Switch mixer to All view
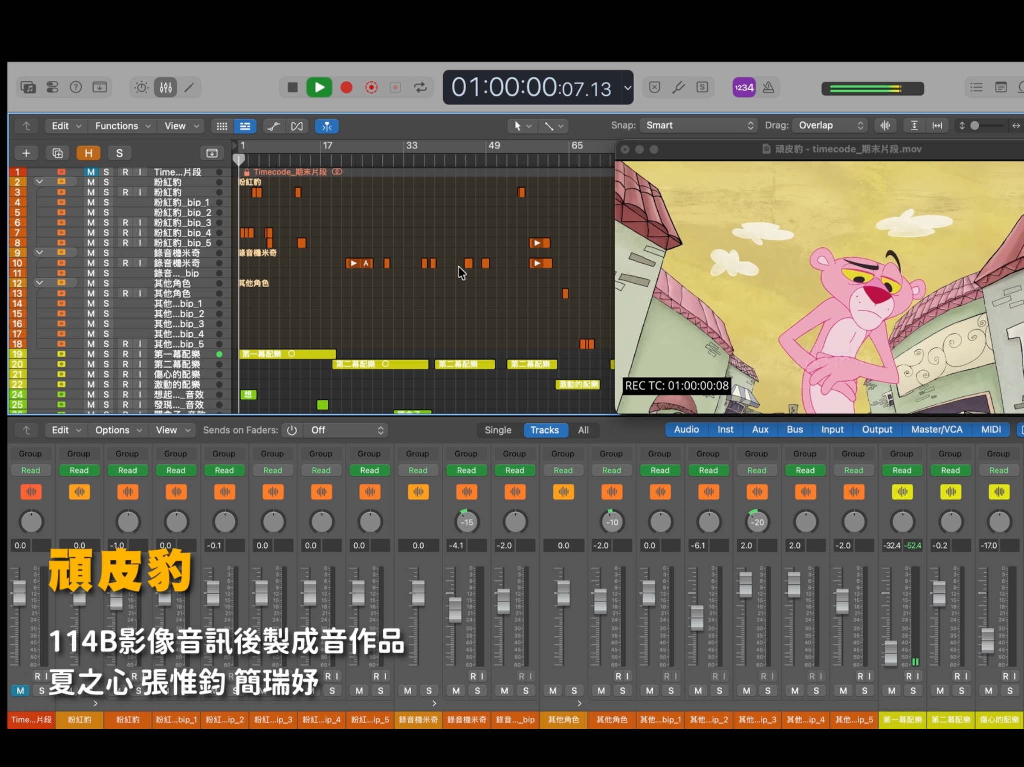The width and height of the screenshot is (1024, 767). click(x=583, y=430)
